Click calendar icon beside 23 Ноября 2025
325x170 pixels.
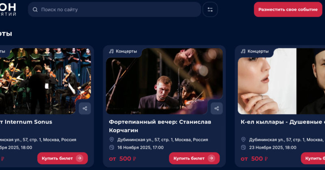243,147
